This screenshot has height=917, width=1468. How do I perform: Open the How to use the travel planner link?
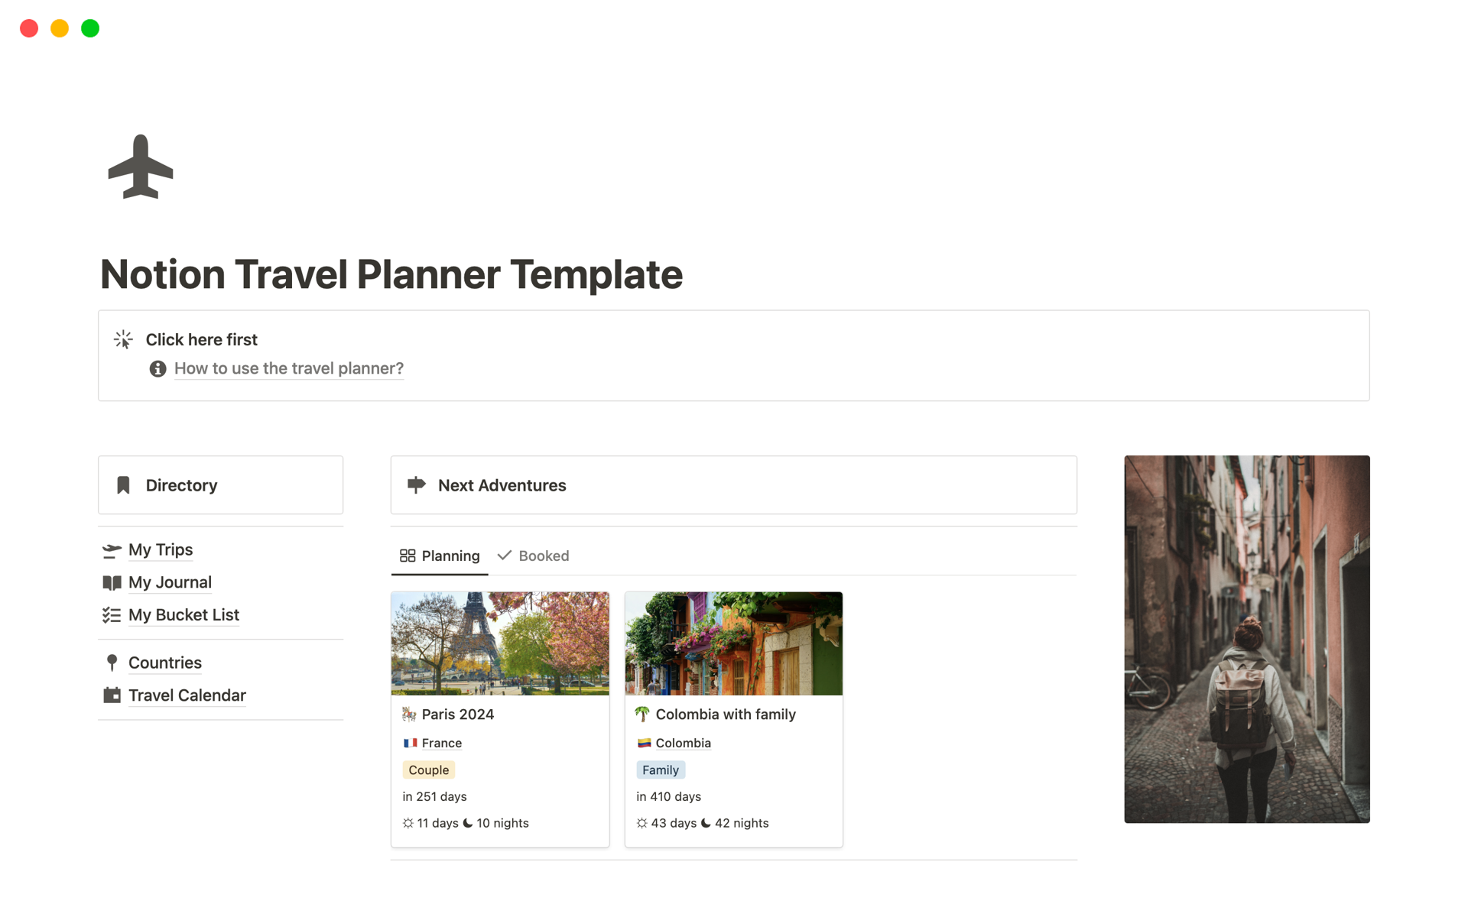point(288,368)
